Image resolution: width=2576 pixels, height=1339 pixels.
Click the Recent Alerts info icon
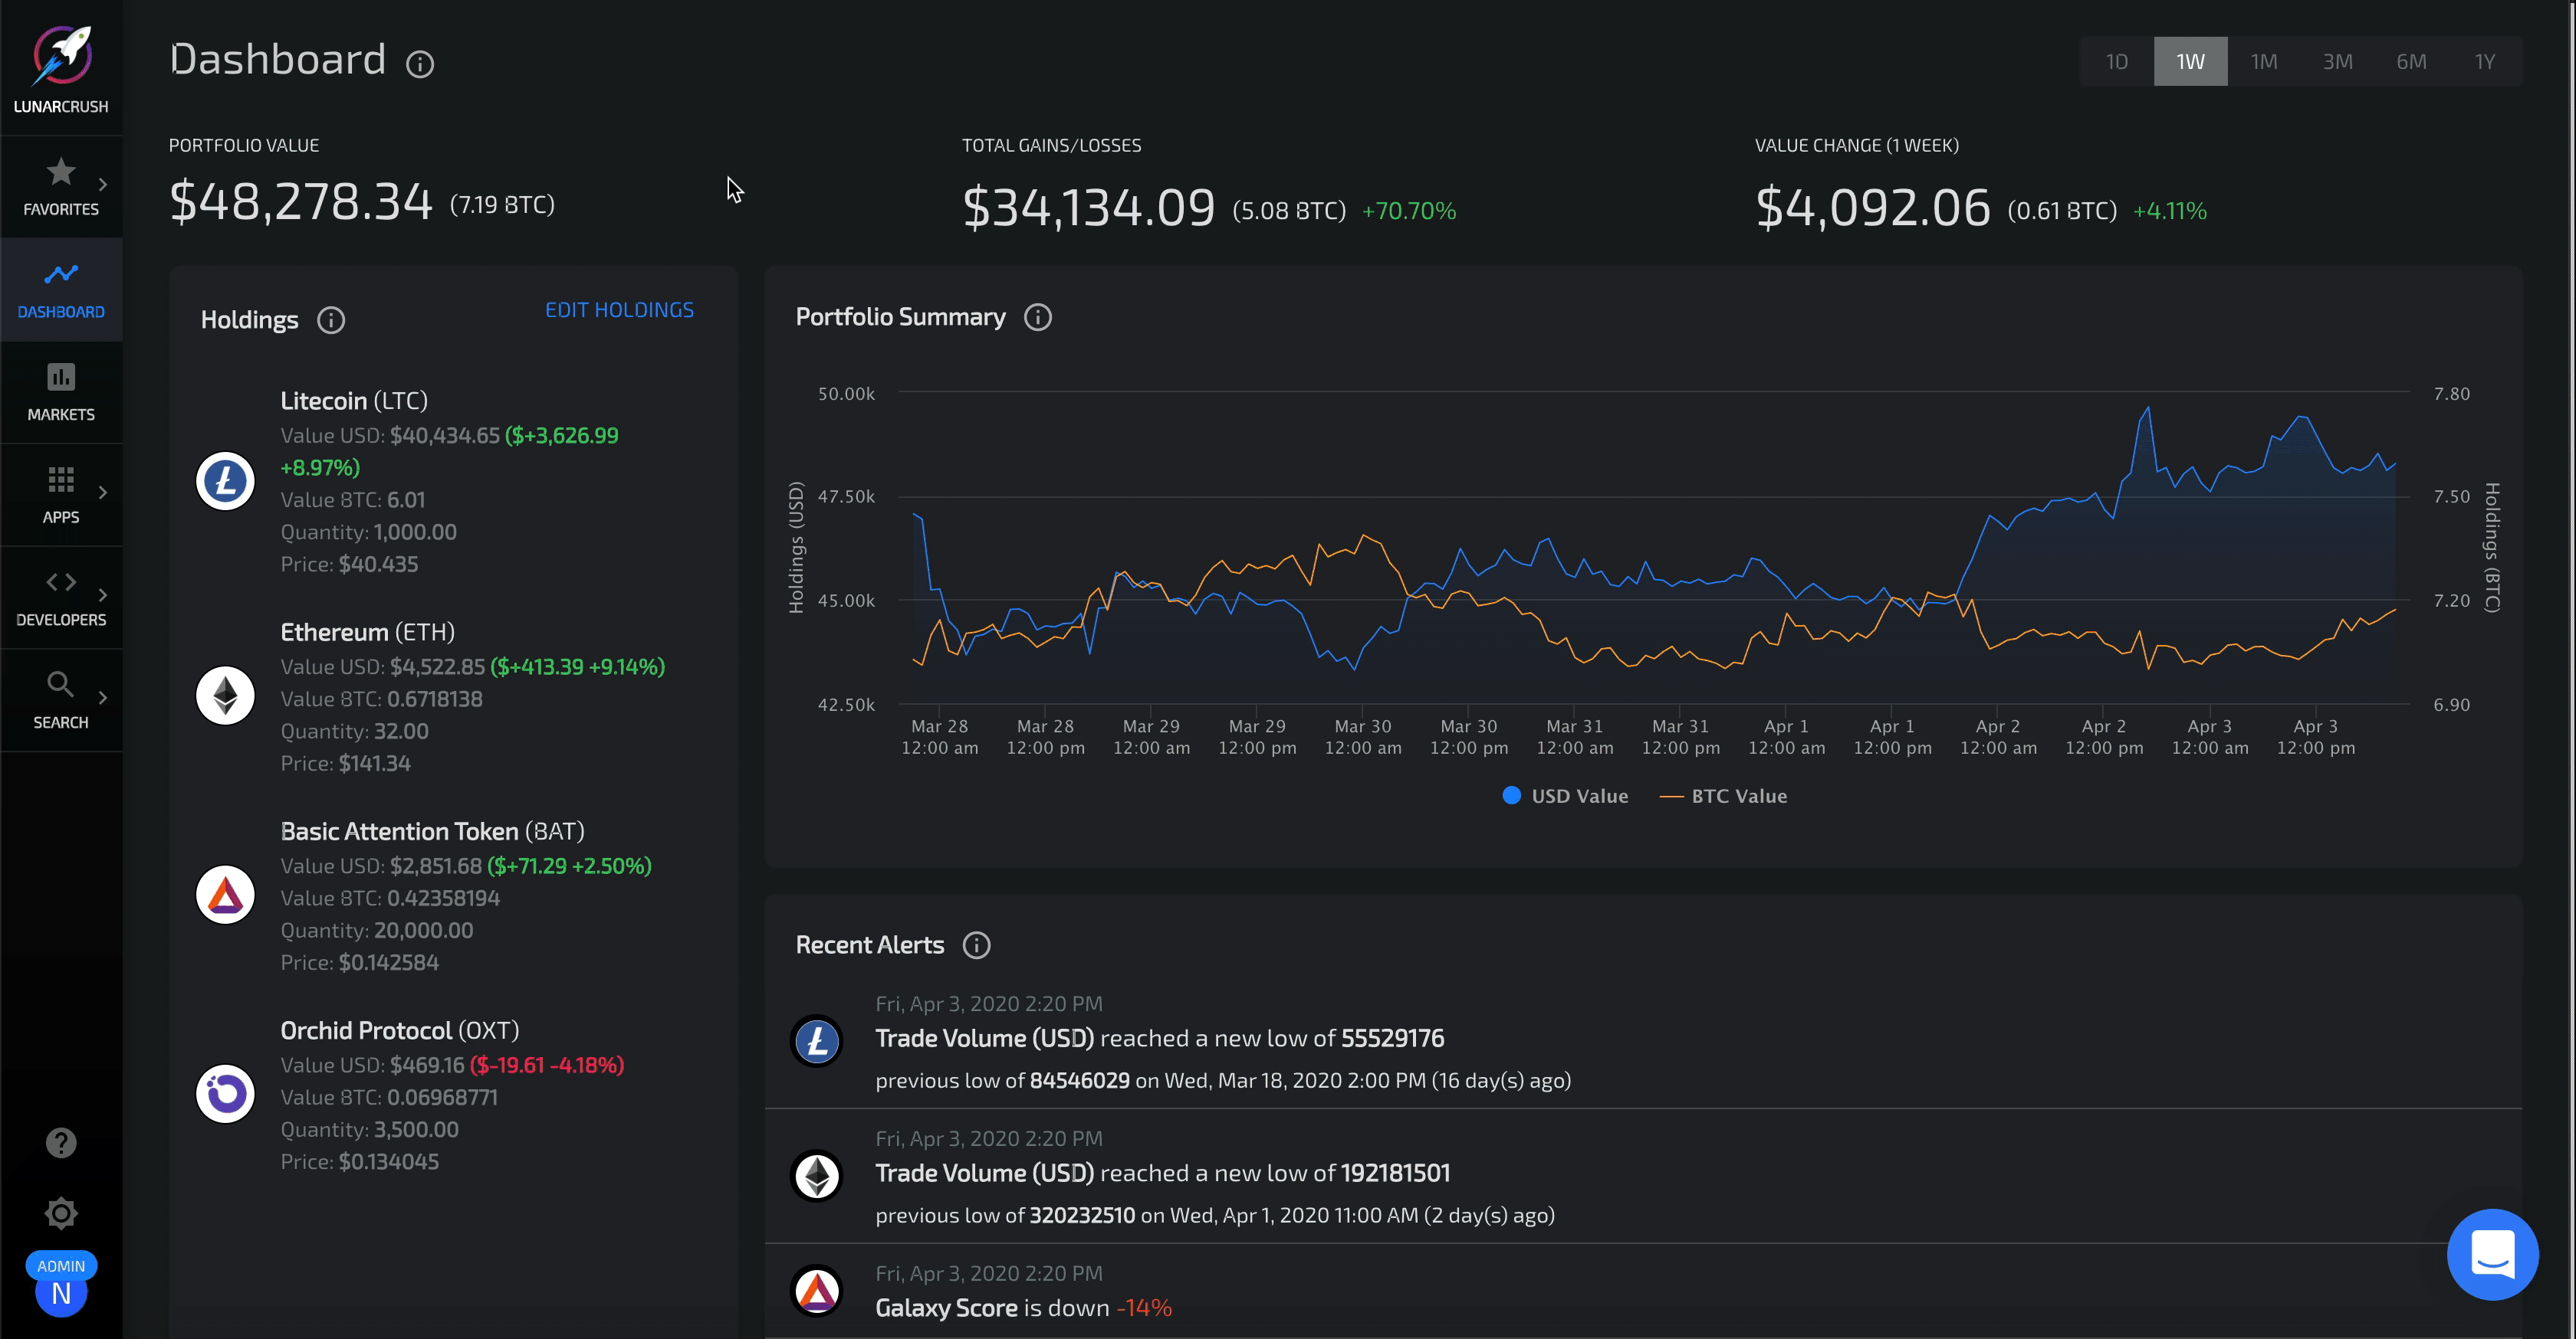click(x=977, y=945)
